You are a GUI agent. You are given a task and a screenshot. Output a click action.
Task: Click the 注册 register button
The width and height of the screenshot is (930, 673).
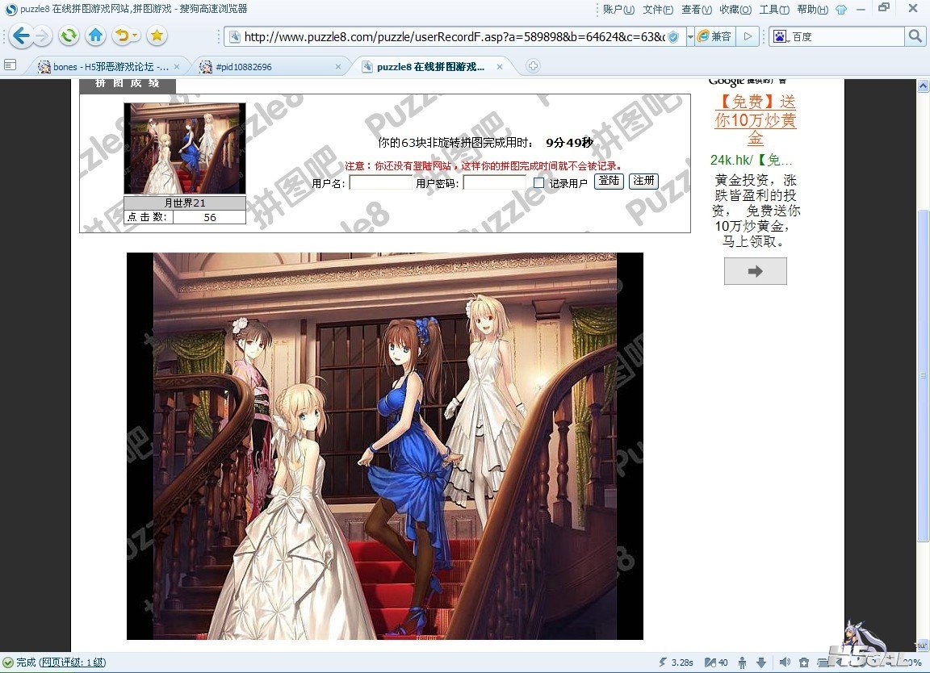coord(643,181)
